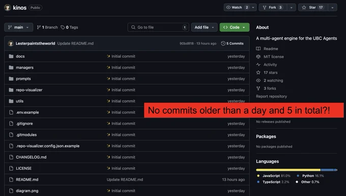
Task: Open the Add file dropdown
Action: click(204, 27)
